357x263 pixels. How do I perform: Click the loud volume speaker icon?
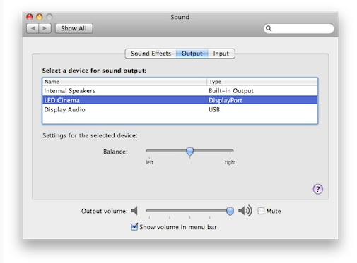[x=245, y=211]
